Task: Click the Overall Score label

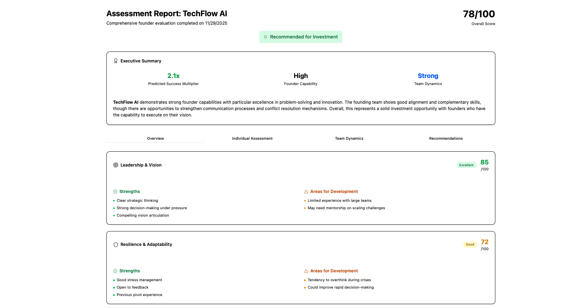Action: 483,24
